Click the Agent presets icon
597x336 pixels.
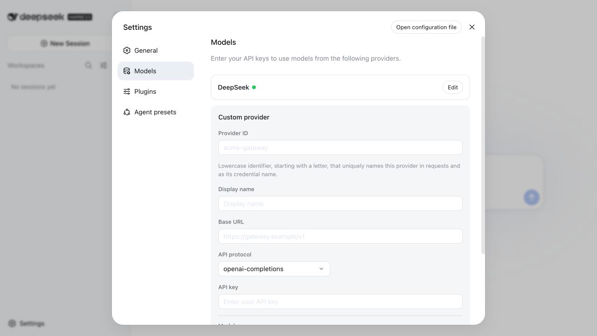tap(127, 112)
